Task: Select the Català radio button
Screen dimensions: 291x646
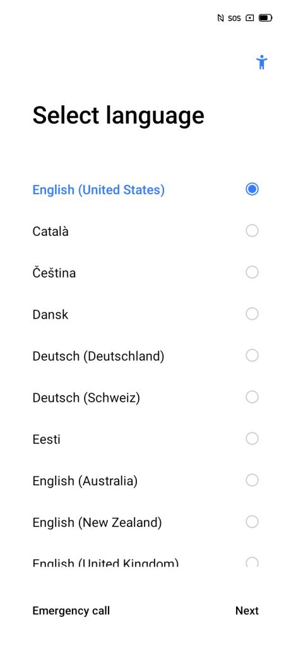Action: pos(252,231)
